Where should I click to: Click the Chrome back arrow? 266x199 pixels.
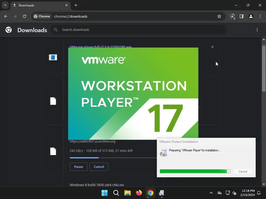pos(6,16)
